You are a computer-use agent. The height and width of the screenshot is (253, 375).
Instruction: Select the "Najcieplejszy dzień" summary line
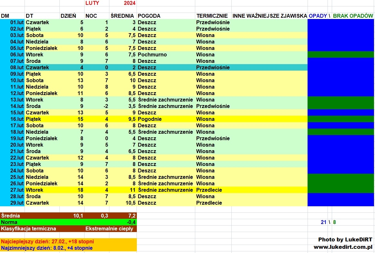[x=47, y=241]
